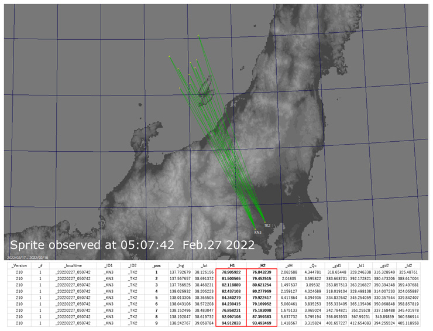This screenshot has width=433, height=331.
Task: Select Qc value 3.89532
Action: [x=313, y=285]
